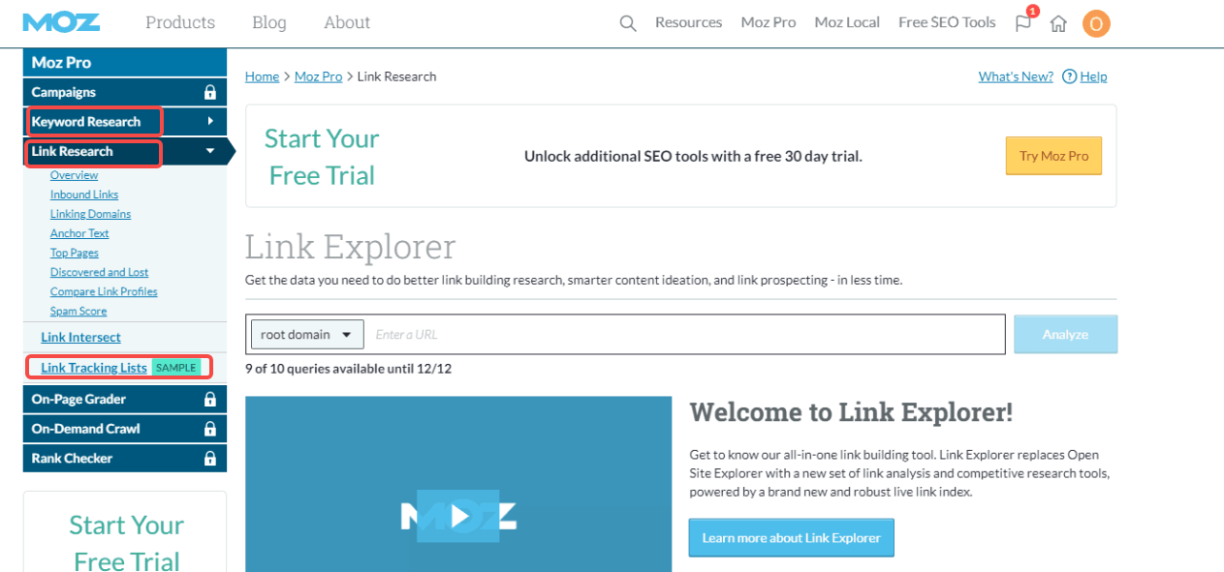Select On-Demand Crawl sidebar item
This screenshot has width=1224, height=572.
125,429
